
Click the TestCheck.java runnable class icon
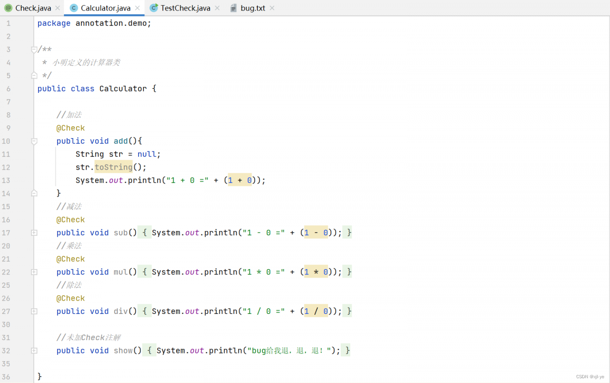154,8
